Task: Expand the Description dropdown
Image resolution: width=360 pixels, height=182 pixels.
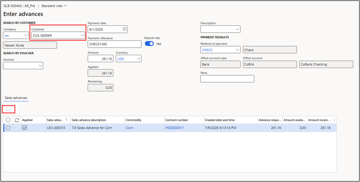Action: tap(238, 29)
